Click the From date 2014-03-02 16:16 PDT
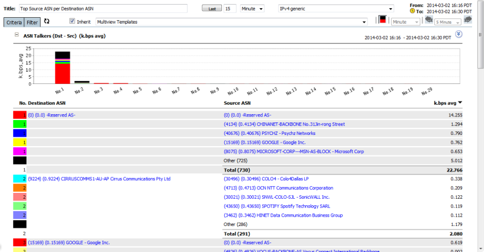 (449, 5)
